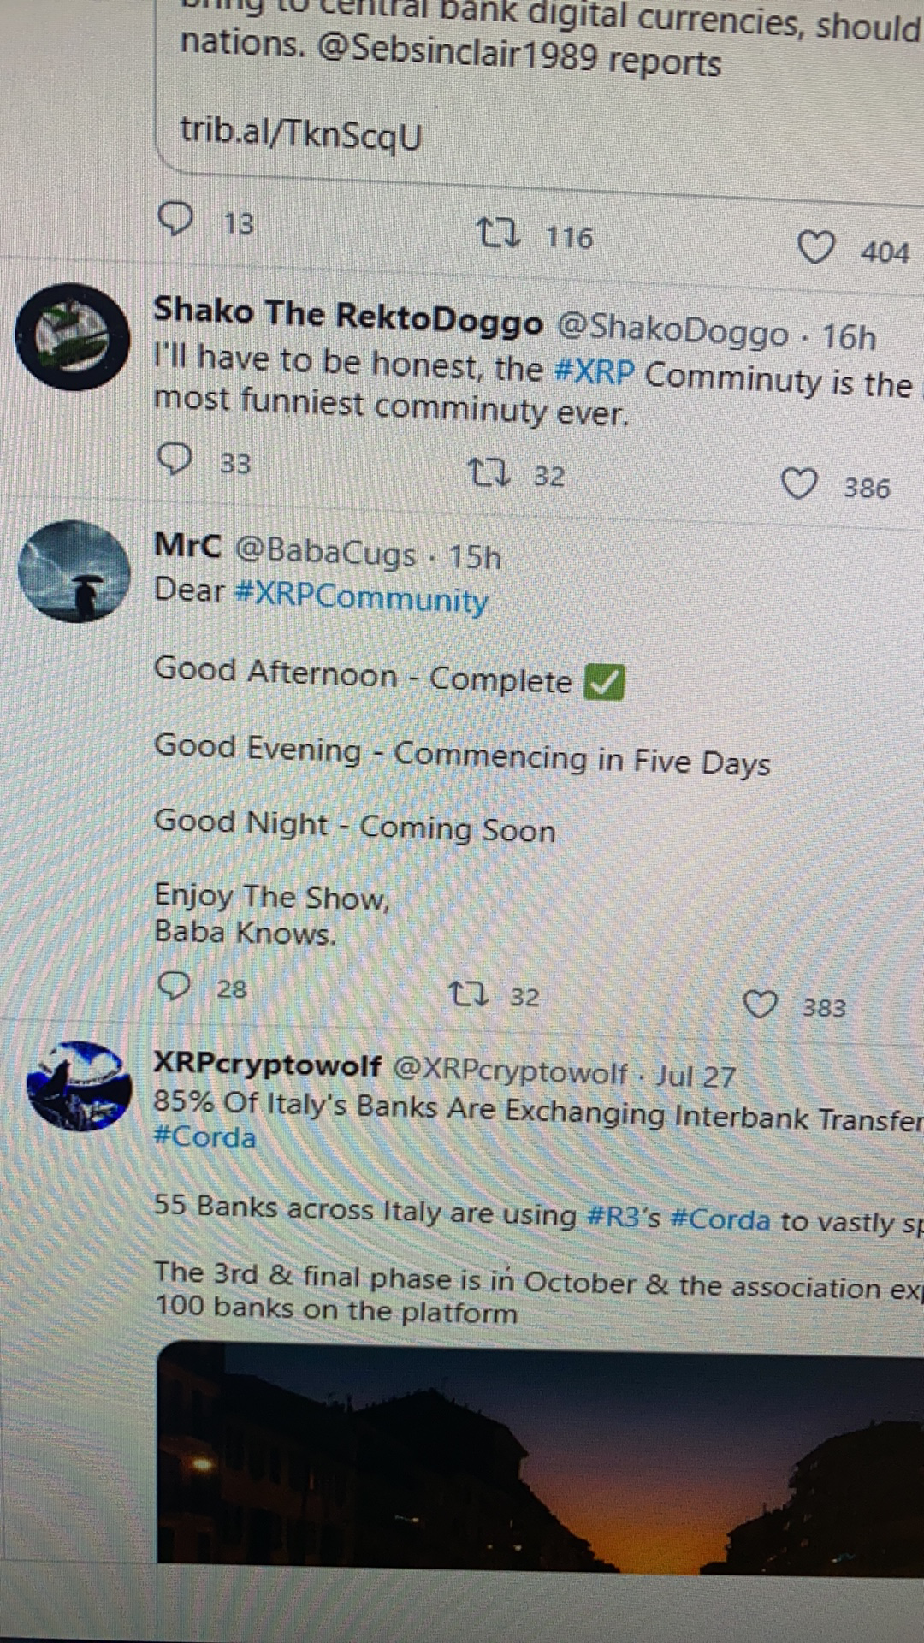Open the #R3's hashtag link
924x1643 pixels.
point(625,1216)
